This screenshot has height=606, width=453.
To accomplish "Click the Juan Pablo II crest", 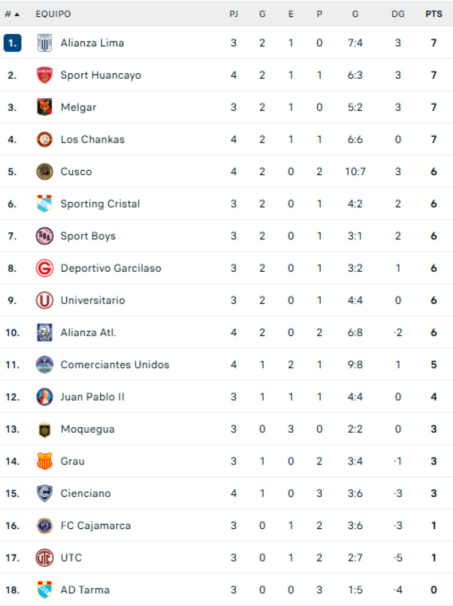I will 44,397.
